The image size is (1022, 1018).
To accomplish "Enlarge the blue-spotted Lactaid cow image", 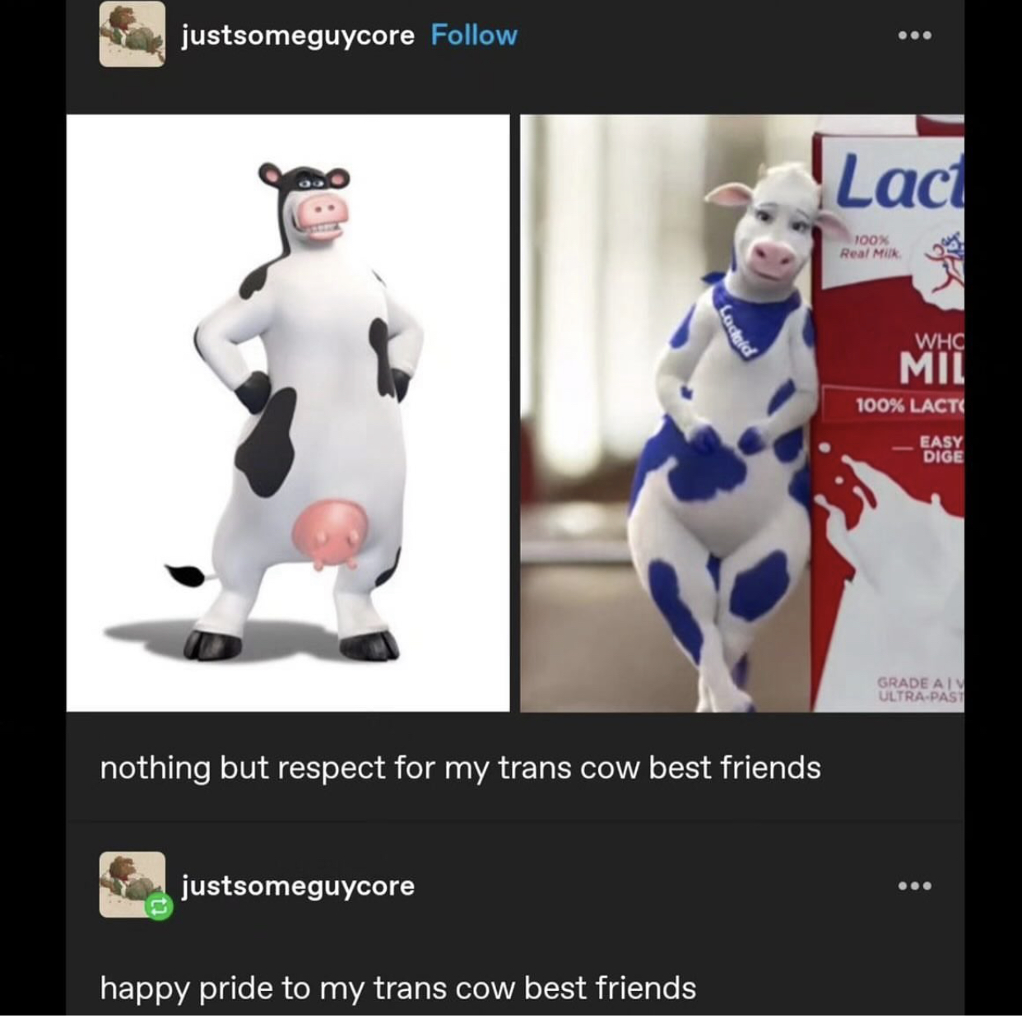I will pyautogui.click(x=741, y=413).
